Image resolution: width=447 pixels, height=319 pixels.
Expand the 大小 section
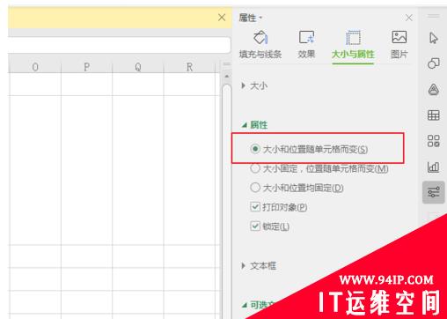point(254,85)
